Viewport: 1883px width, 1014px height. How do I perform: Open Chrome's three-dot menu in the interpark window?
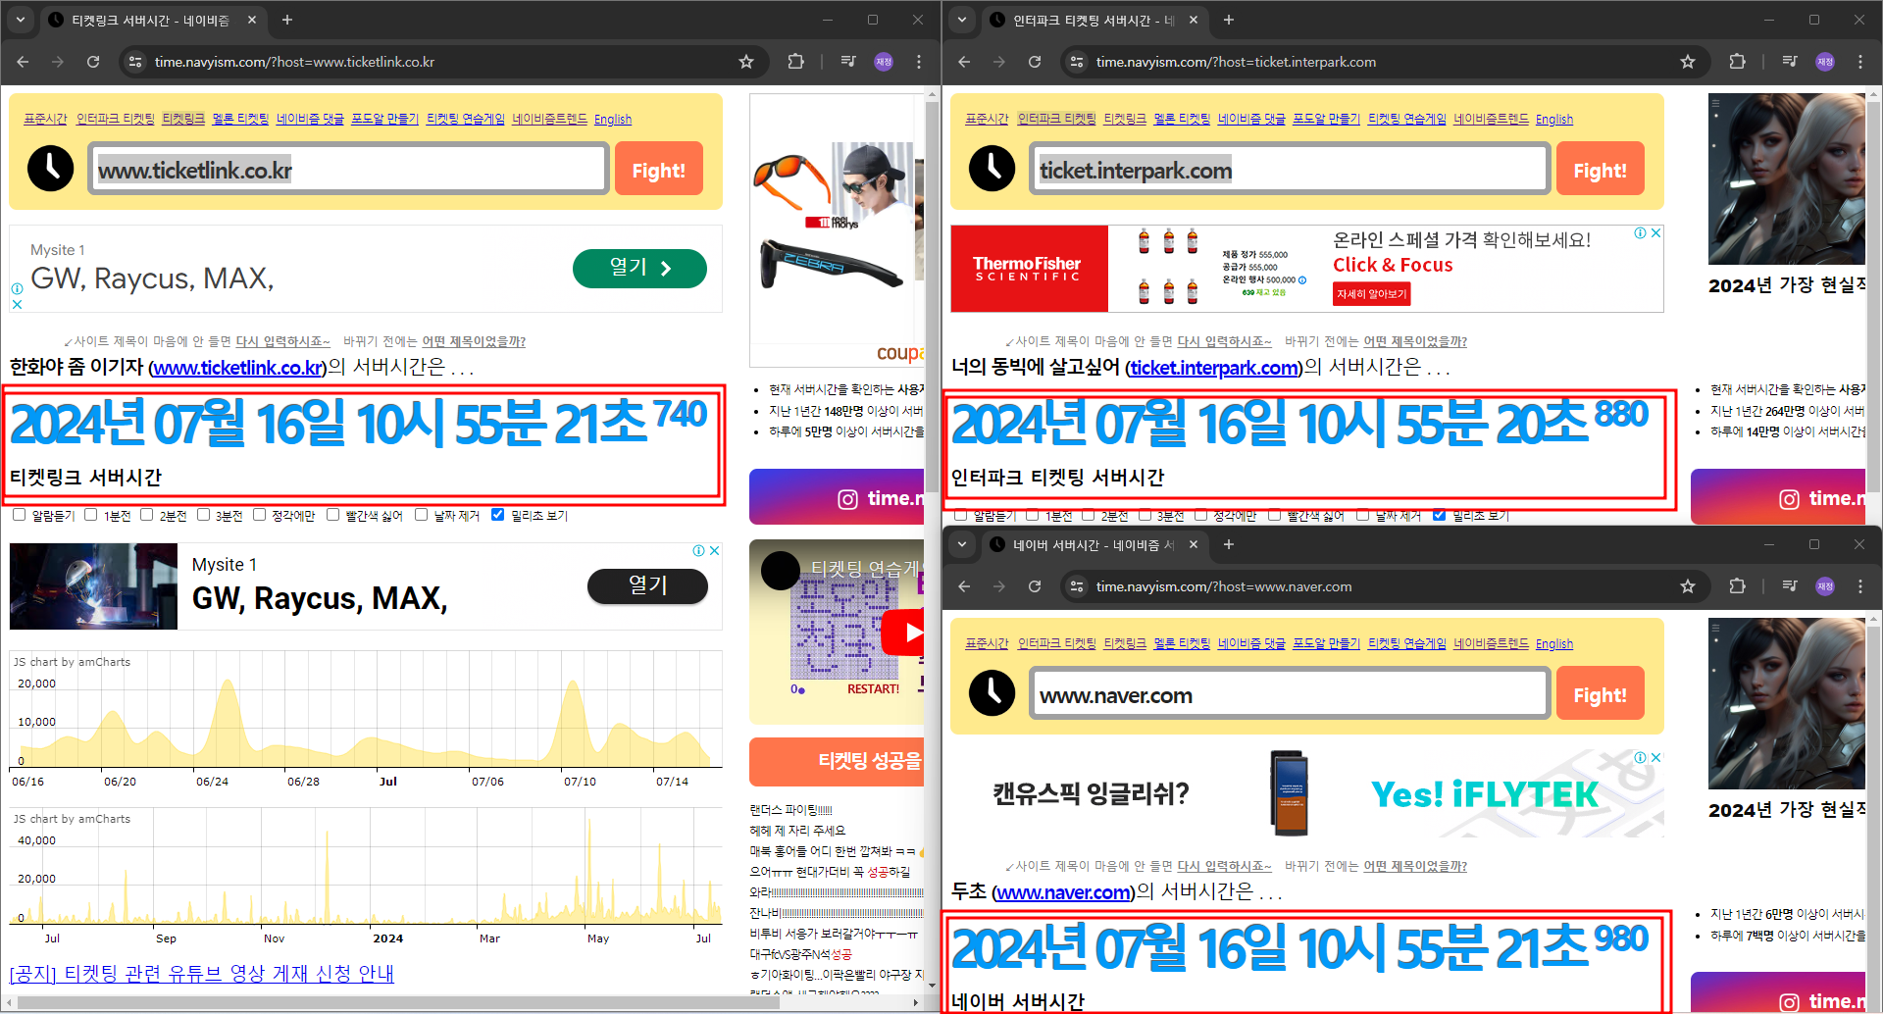(1860, 61)
